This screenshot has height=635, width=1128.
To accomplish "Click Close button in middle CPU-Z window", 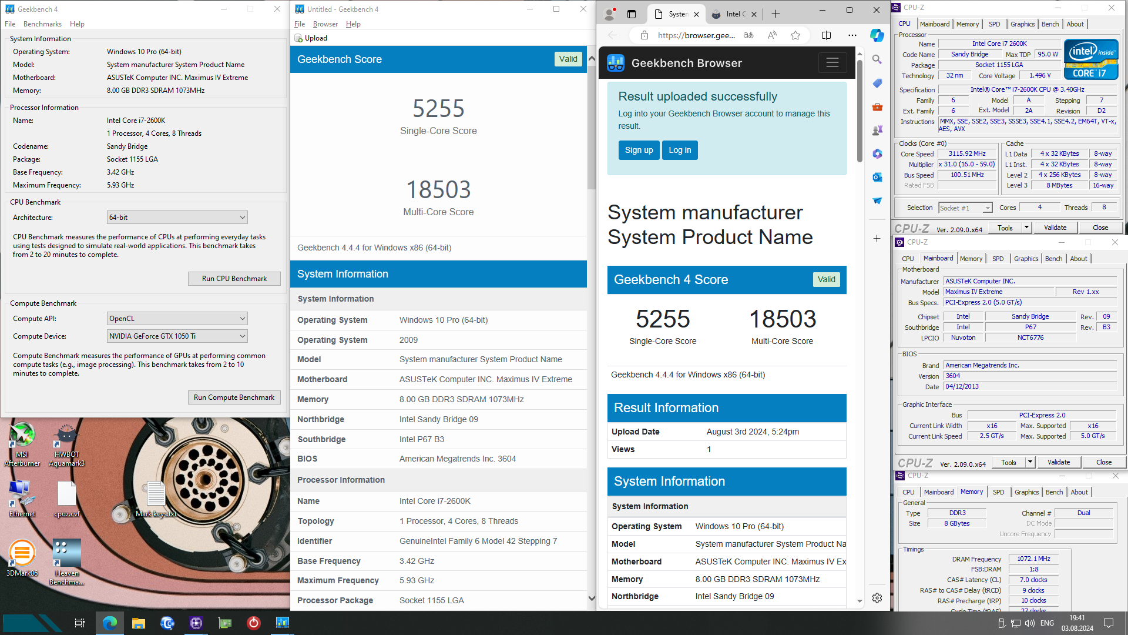I will click(1103, 462).
